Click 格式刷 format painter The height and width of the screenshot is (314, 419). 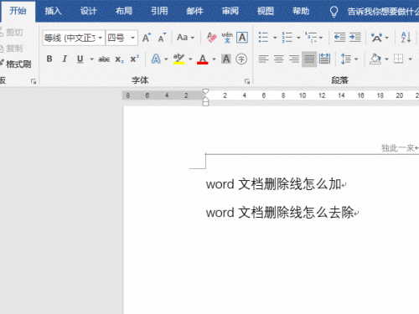16,64
